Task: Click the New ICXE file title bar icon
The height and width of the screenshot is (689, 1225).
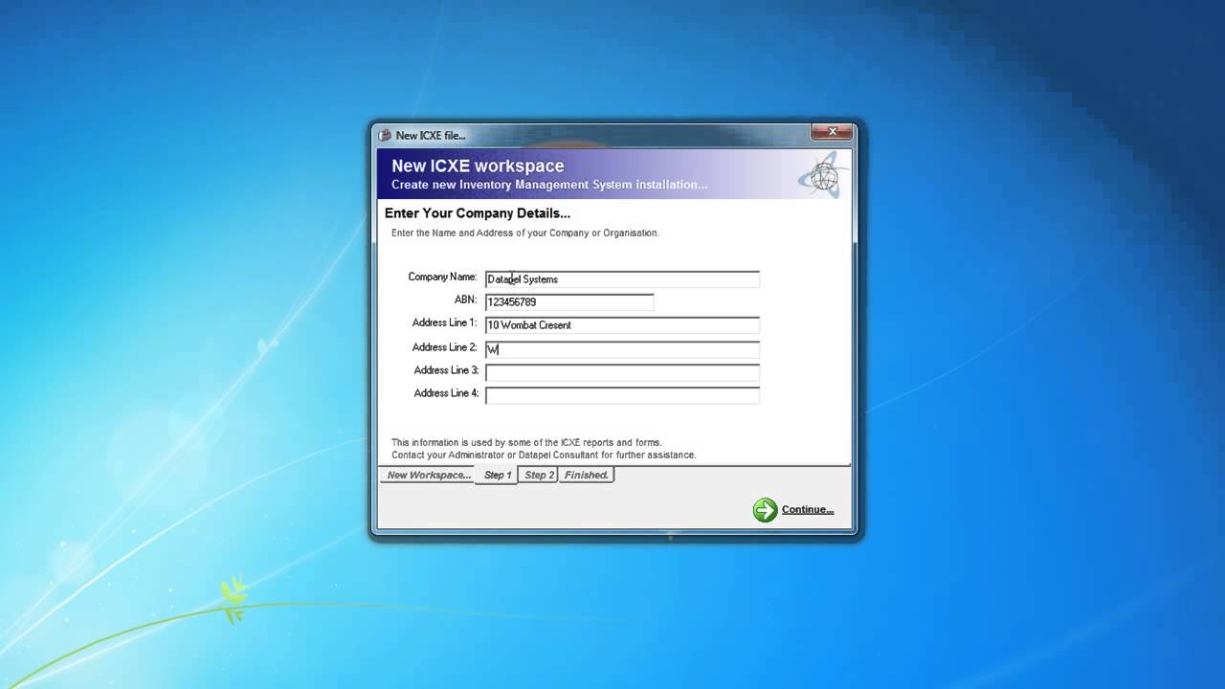Action: 385,135
